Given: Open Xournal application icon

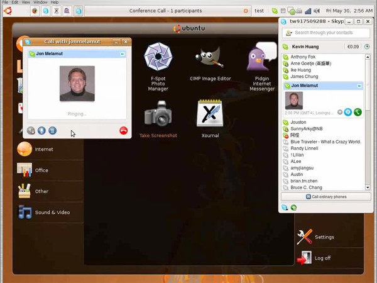Looking at the screenshot, I should pos(210,113).
